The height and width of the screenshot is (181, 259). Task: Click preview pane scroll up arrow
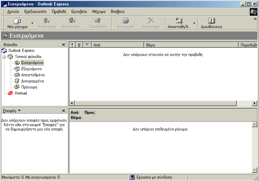(x=255, y=124)
